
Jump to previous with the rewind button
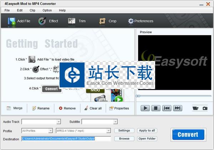click(167, 108)
